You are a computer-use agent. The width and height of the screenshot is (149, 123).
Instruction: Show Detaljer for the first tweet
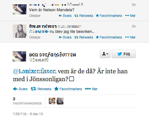coord(35,16)
